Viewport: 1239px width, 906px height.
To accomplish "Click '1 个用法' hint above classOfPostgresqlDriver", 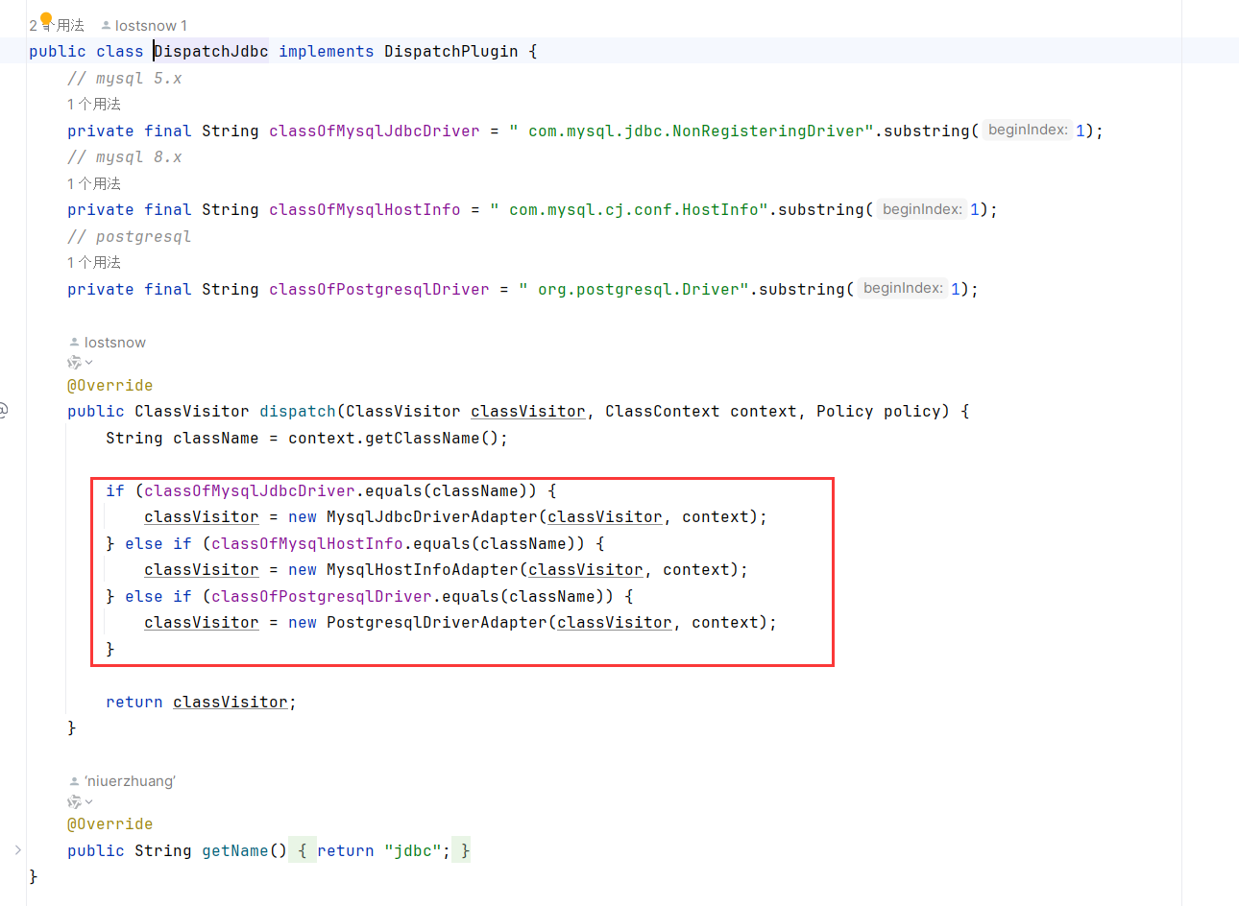I will click(x=94, y=262).
